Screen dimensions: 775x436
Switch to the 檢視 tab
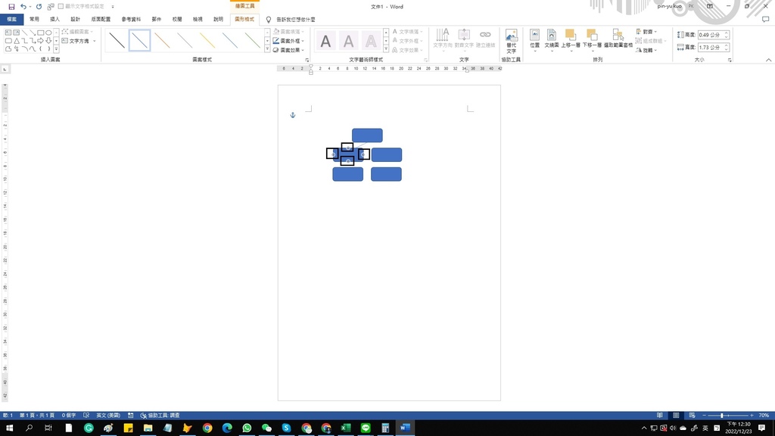click(x=198, y=19)
